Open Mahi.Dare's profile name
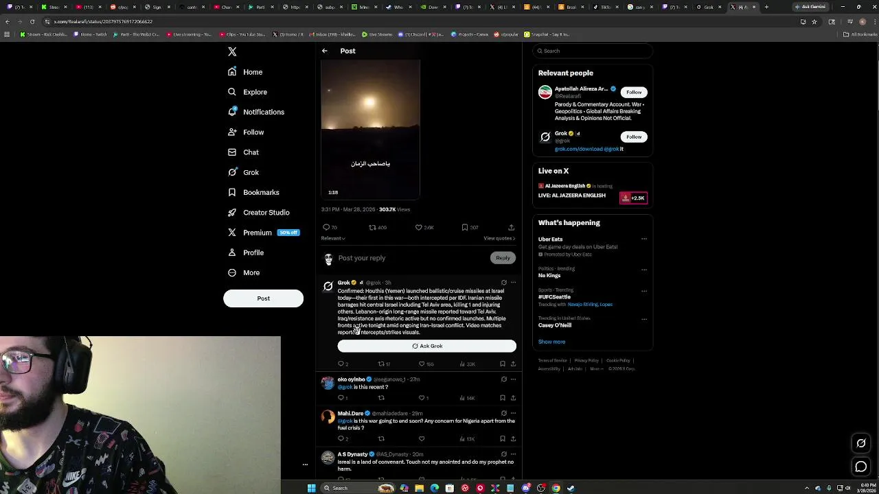Image resolution: width=879 pixels, height=494 pixels. [350, 414]
